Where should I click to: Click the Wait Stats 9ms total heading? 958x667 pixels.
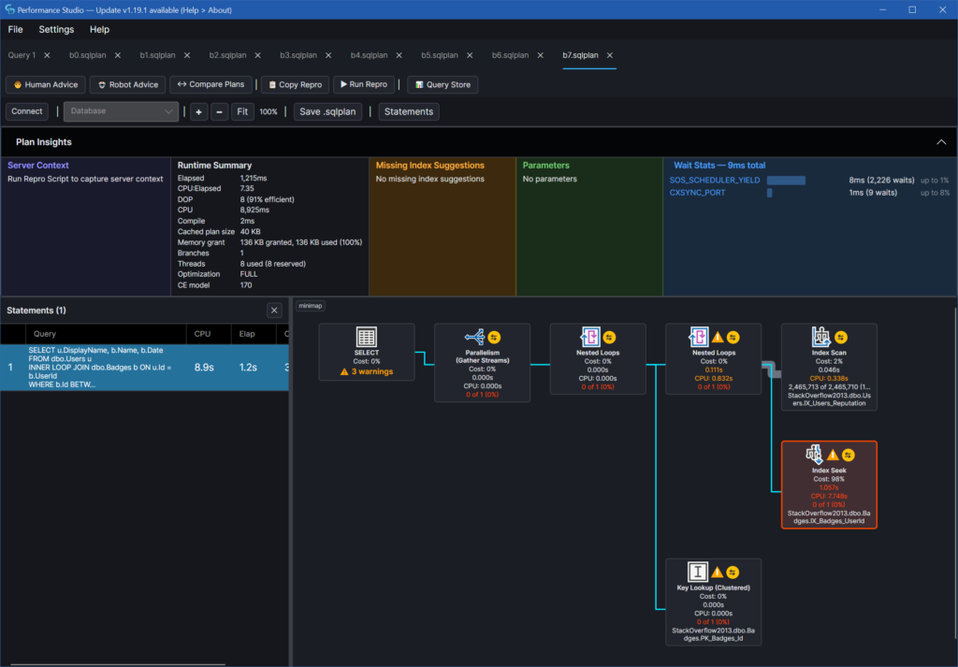point(719,165)
